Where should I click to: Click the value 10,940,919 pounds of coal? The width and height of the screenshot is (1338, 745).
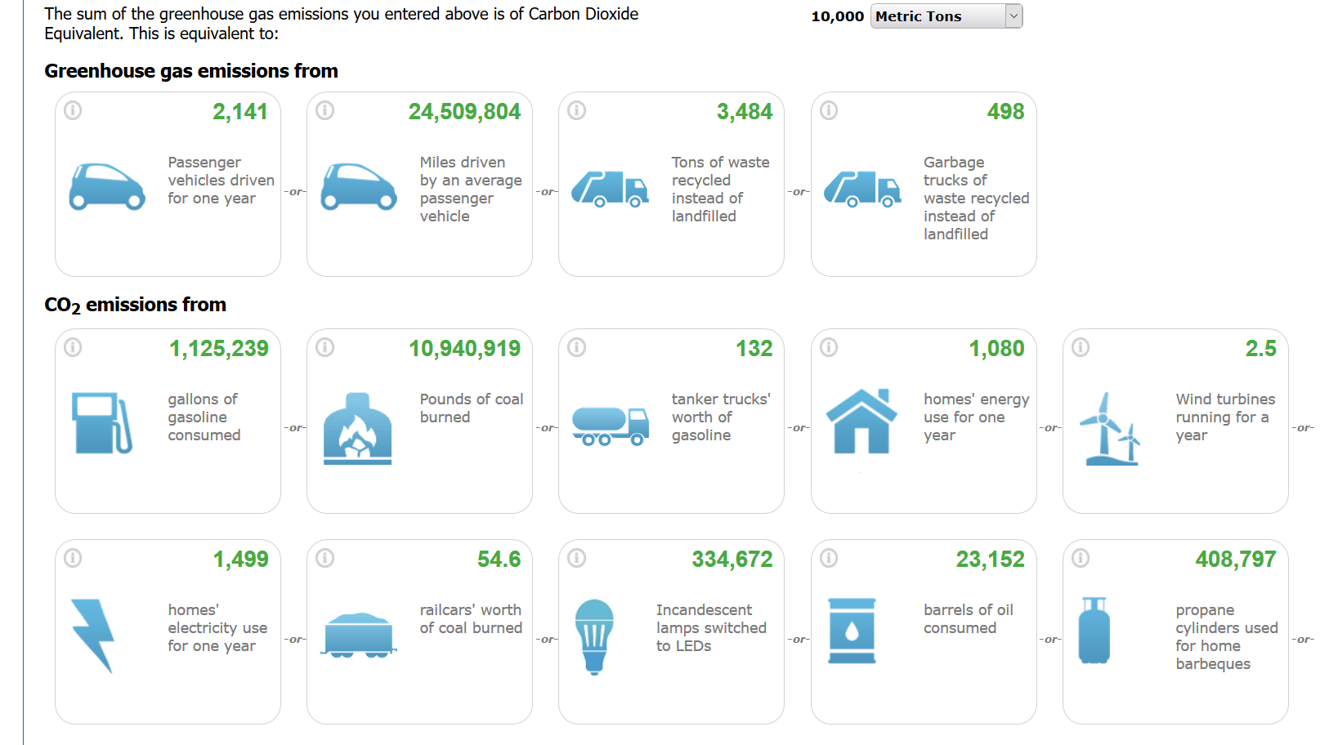[x=465, y=349]
